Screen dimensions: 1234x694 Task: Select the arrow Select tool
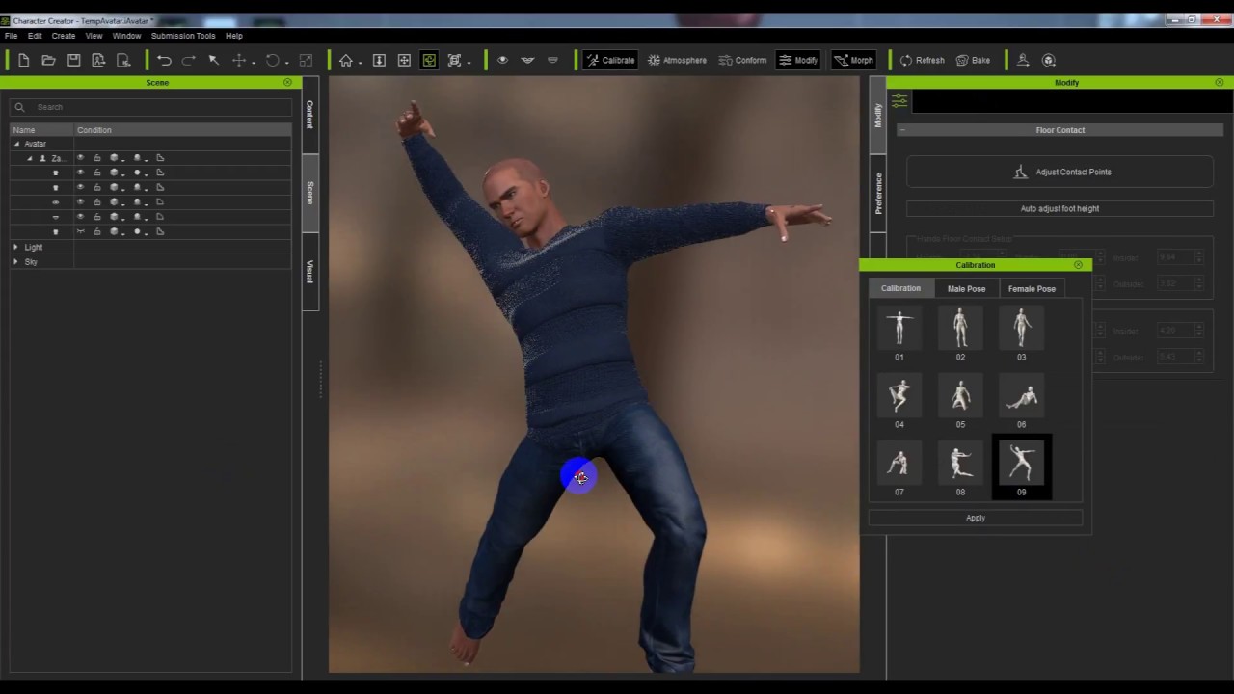pos(214,60)
